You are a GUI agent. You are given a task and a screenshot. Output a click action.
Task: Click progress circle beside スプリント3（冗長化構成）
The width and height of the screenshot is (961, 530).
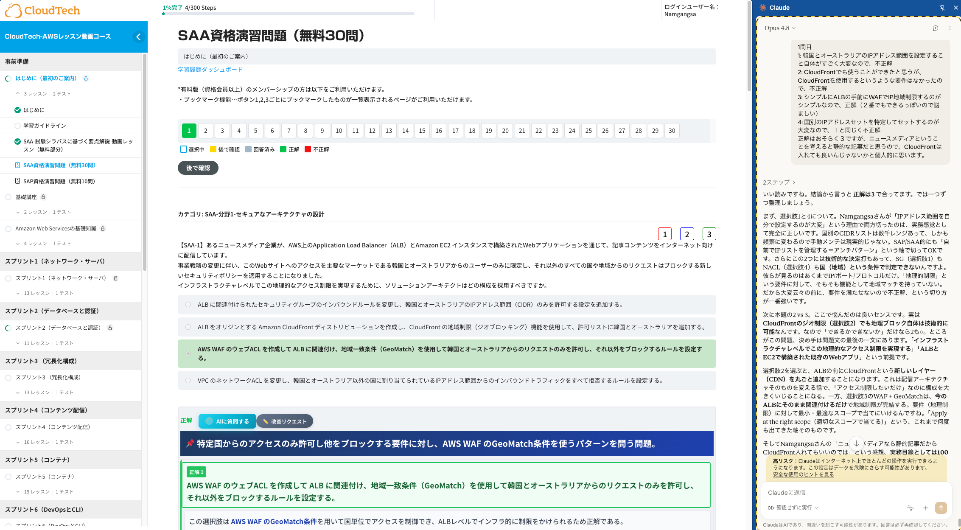8,377
